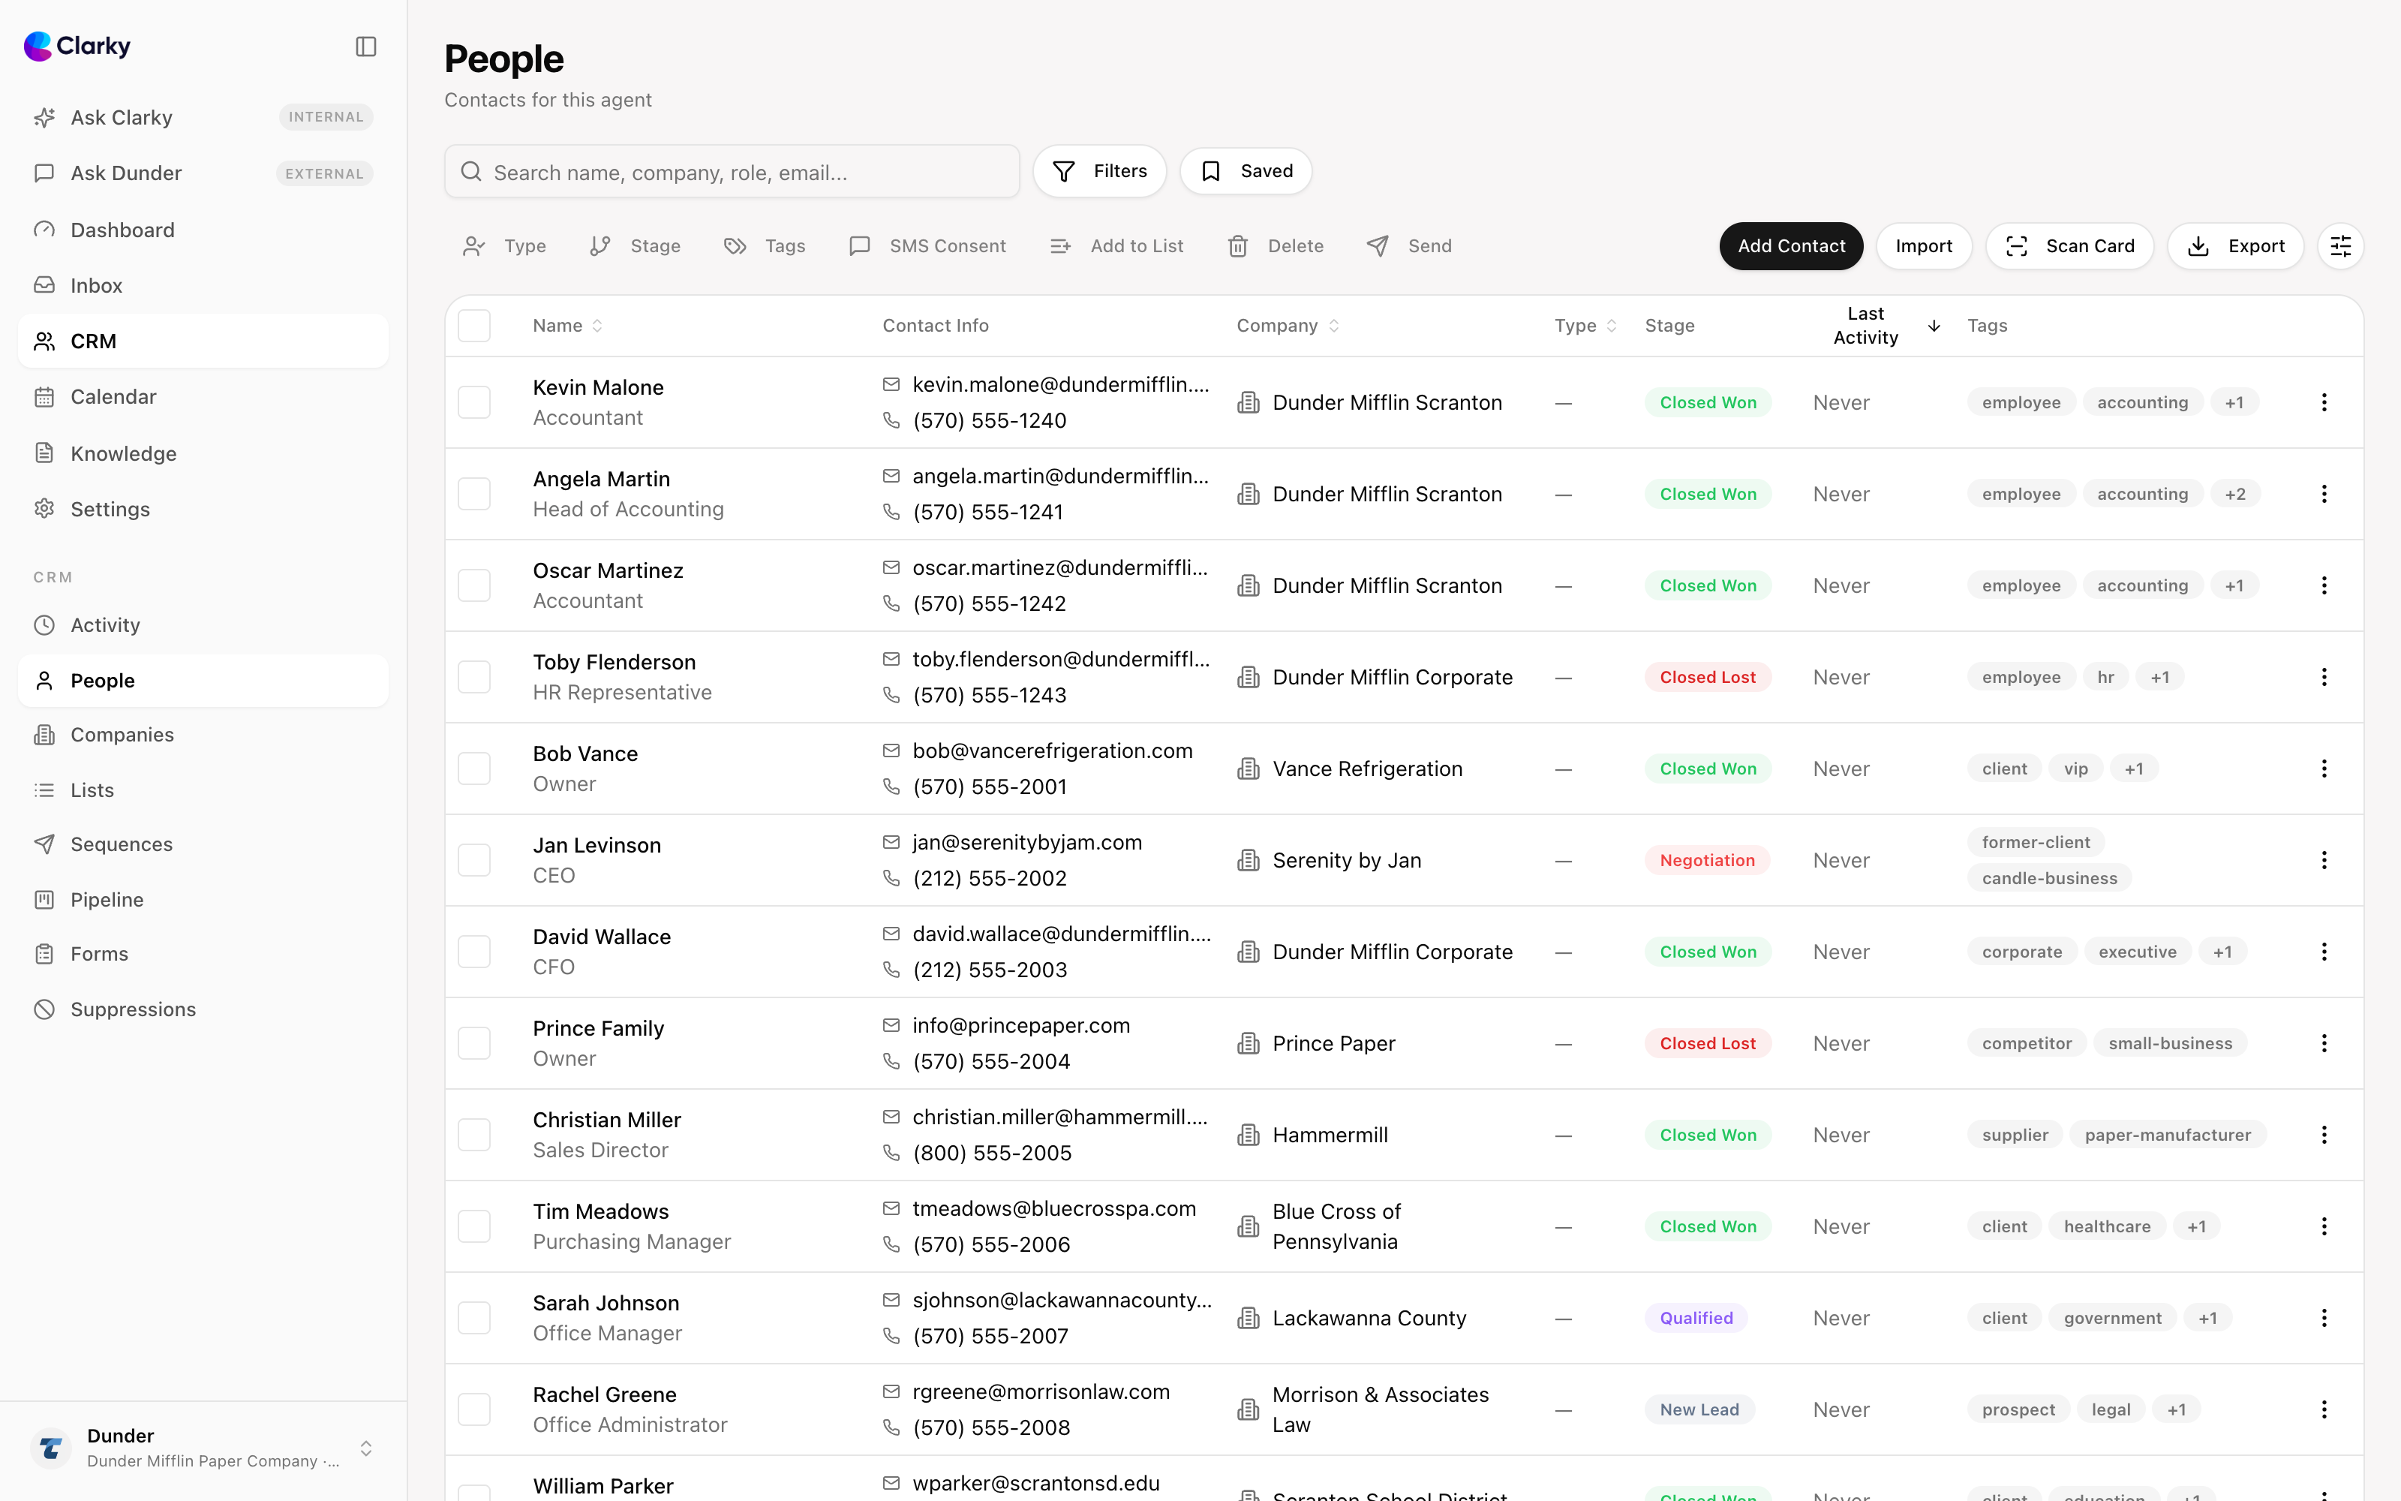Open row actions menu for Rachel Greene
This screenshot has width=2401, height=1501.
point(2324,1409)
